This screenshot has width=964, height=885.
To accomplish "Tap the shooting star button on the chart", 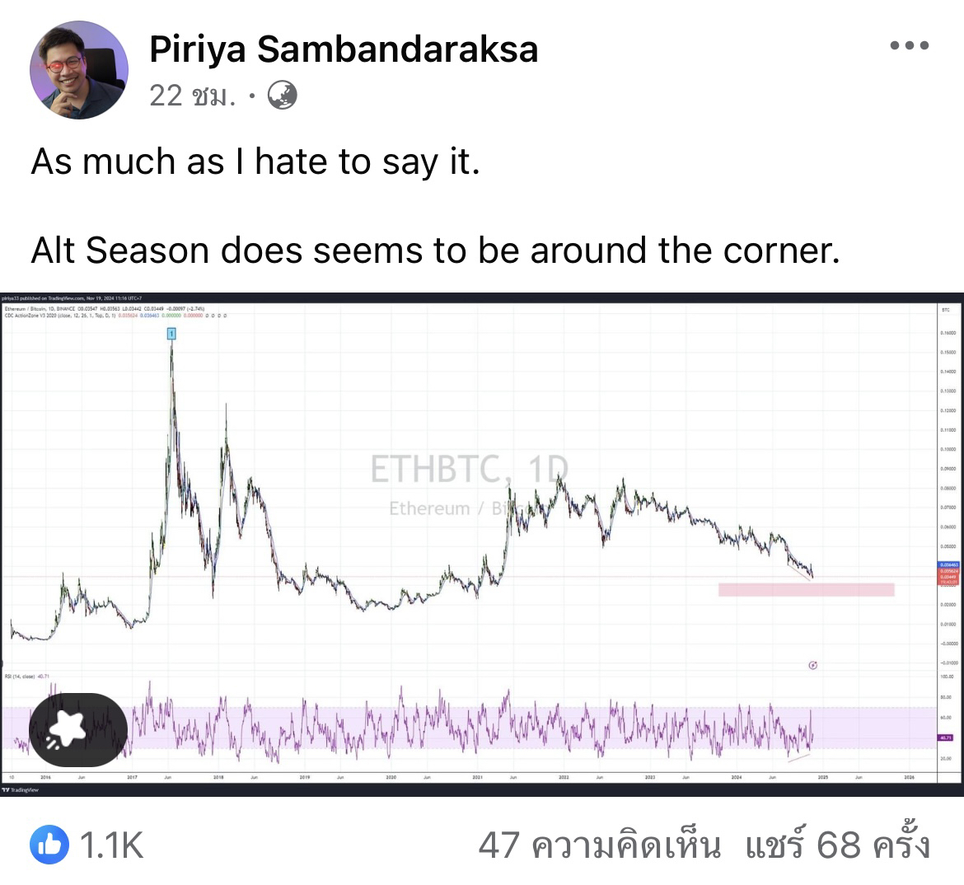I will [x=78, y=730].
